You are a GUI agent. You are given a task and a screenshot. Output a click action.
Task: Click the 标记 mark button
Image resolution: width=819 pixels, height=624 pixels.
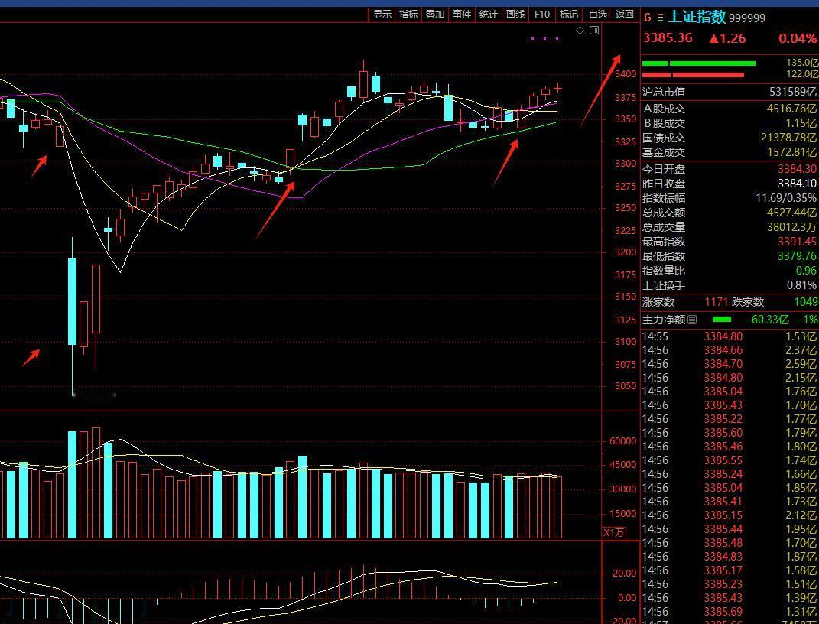(x=568, y=15)
